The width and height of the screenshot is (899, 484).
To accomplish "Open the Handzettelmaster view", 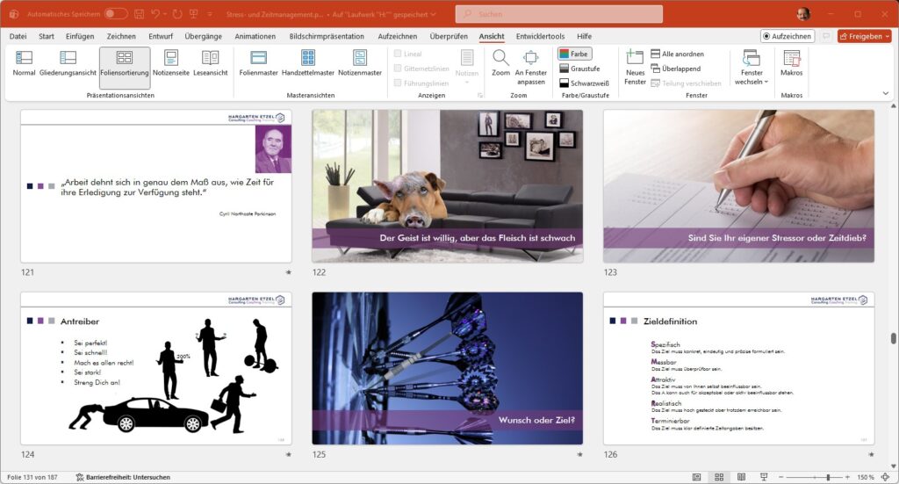I will pyautogui.click(x=308, y=63).
